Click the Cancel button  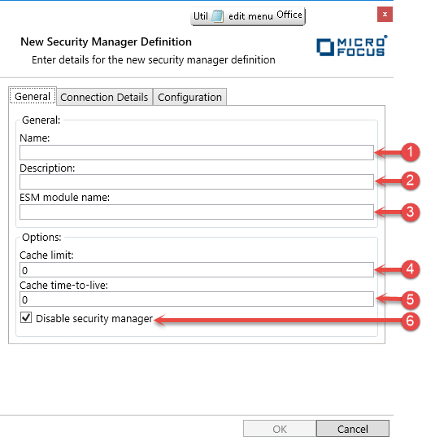[x=353, y=429]
